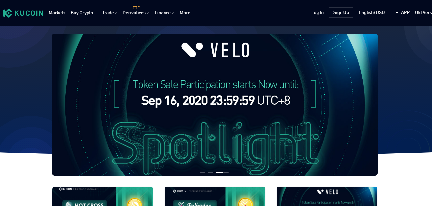Click the APP download icon

[x=397, y=13]
